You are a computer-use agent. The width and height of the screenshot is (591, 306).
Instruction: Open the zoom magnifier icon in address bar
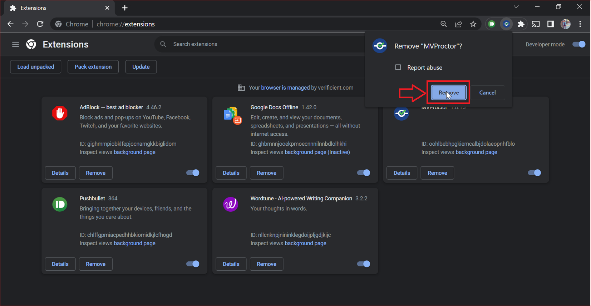(x=444, y=24)
